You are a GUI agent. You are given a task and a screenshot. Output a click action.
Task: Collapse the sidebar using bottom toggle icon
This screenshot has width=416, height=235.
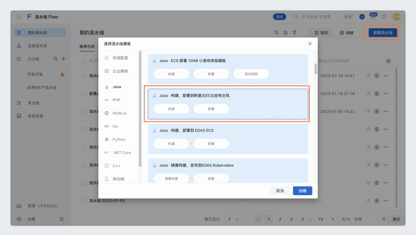(x=62, y=219)
